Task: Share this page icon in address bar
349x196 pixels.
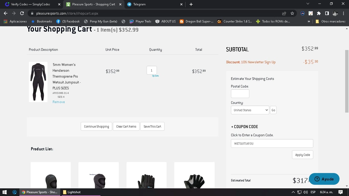Action: (284, 13)
